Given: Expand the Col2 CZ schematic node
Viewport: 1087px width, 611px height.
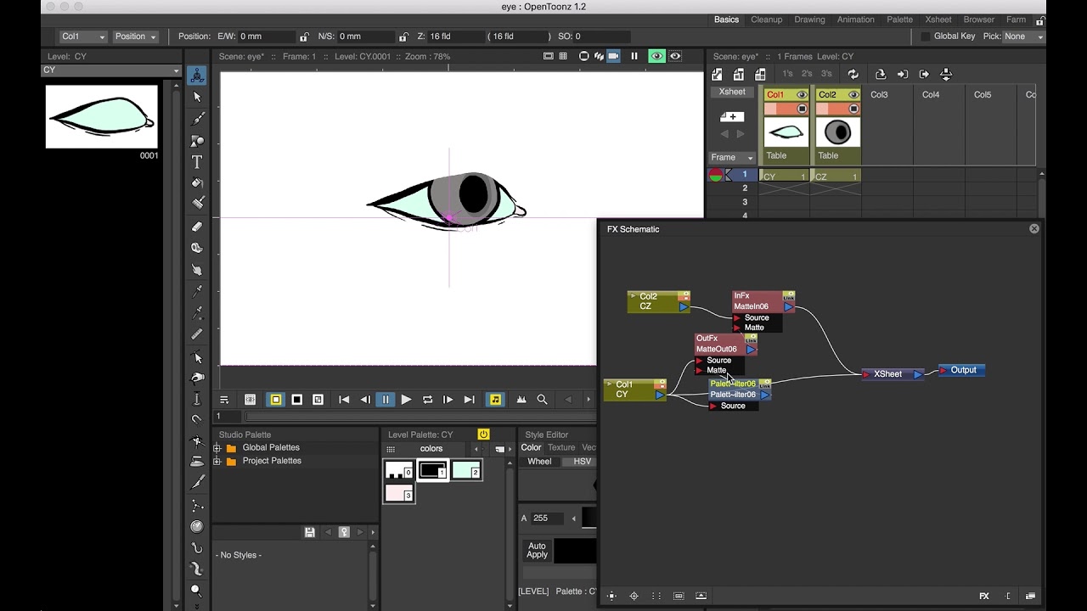Looking at the screenshot, I should [x=633, y=297].
